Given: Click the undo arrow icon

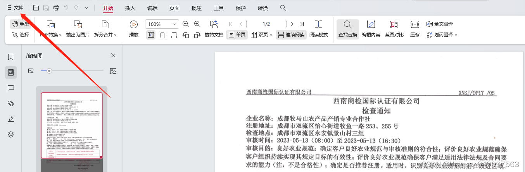Looking at the screenshot, I should (66, 8).
